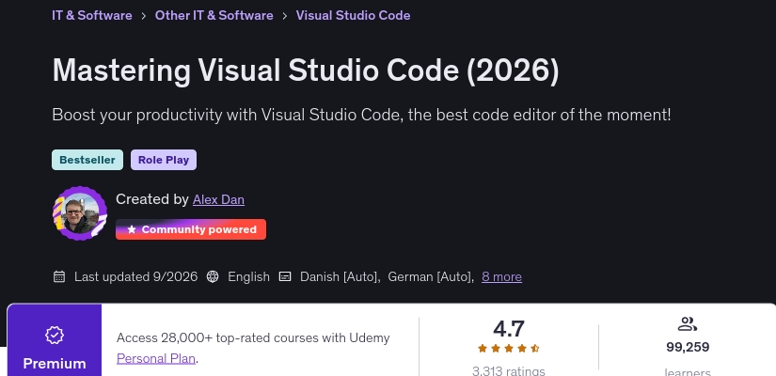Viewport: 776px width, 376px height.
Task: Open the Personal Plan link
Action: tap(156, 358)
